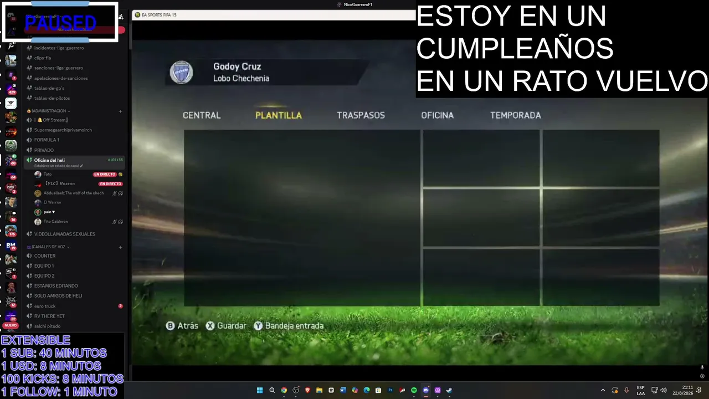Open File Explorer from the taskbar
Image resolution: width=709 pixels, height=399 pixels.
click(319, 390)
